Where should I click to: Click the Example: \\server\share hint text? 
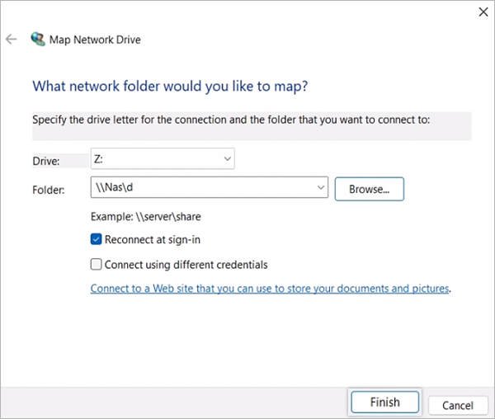146,217
